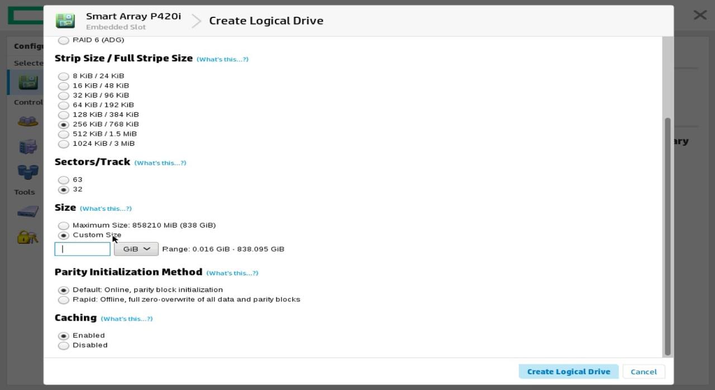Open the server-rack devices icon in sidebar
Viewport: 715px width, 390px height.
(27, 147)
